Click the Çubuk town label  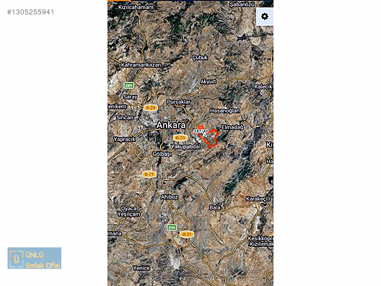pos(200,58)
